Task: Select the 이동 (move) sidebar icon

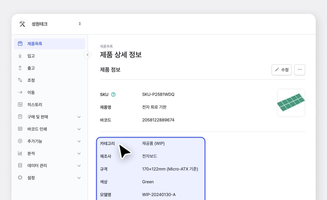Action: [x=20, y=92]
